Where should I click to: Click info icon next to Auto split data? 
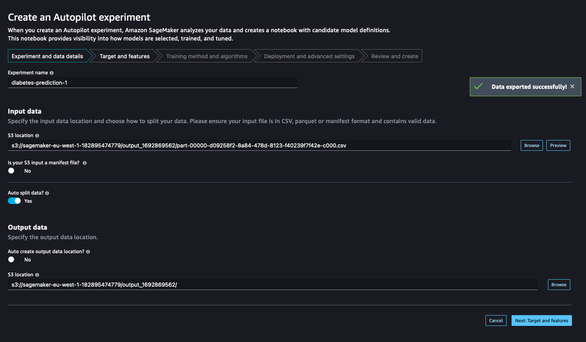tap(47, 193)
